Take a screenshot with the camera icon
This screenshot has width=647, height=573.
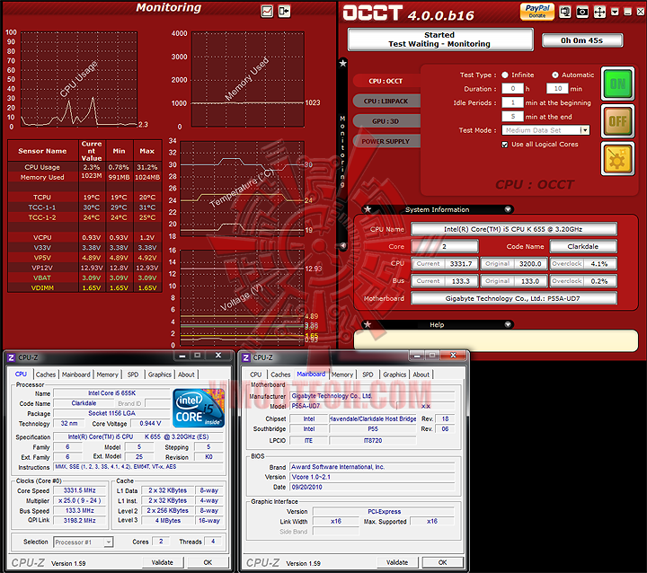[x=582, y=12]
